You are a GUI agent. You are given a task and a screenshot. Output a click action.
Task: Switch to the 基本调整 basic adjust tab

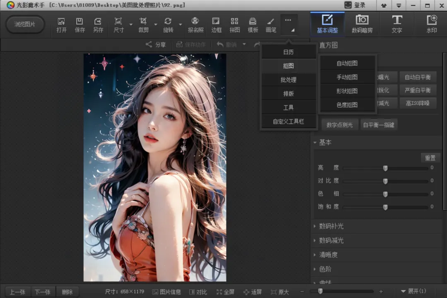(x=327, y=24)
